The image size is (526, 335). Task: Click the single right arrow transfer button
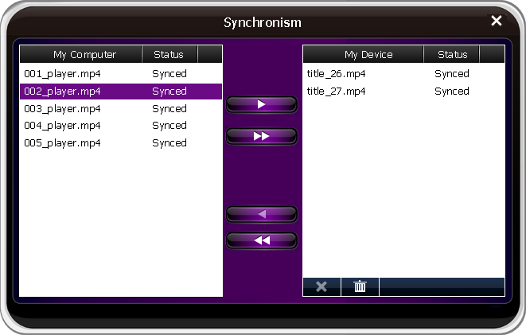pos(262,104)
